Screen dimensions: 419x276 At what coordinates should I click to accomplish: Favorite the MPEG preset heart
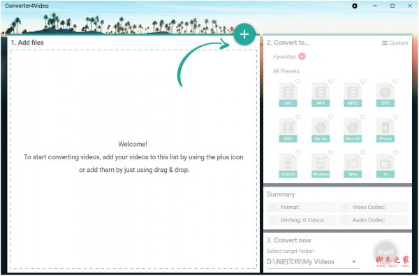(362, 82)
